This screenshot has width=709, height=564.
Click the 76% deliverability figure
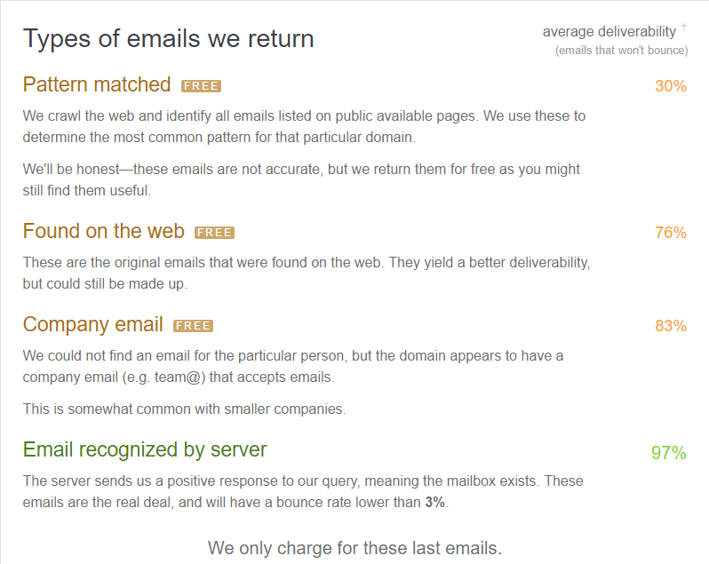671,233
